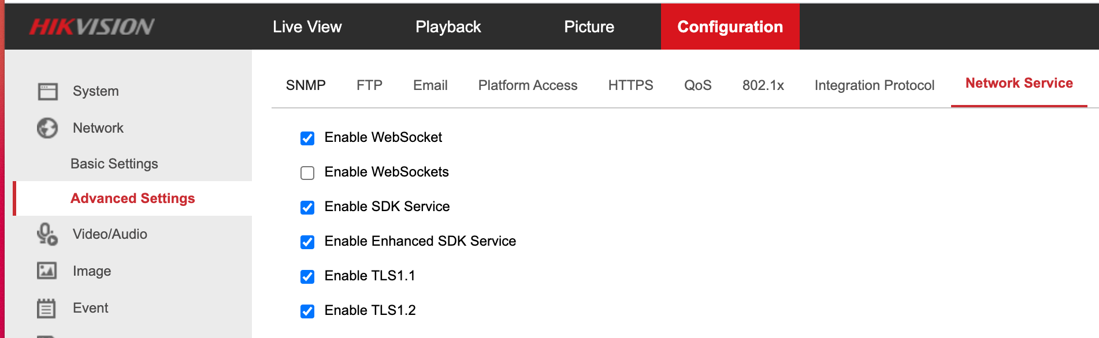The image size is (1099, 338).
Task: Open the HTTPS tab
Action: click(x=630, y=85)
